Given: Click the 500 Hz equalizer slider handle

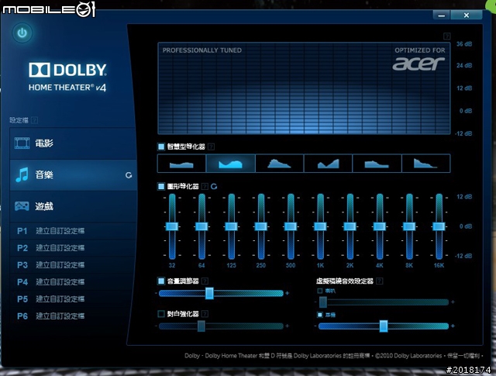Looking at the screenshot, I should 291,226.
